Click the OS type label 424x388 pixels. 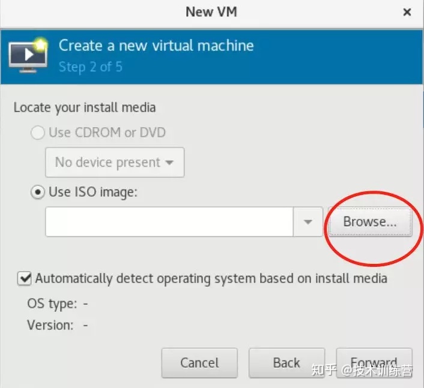52,304
